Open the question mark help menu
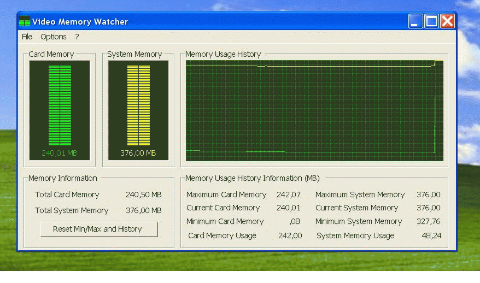The width and height of the screenshot is (480, 283). (x=77, y=37)
